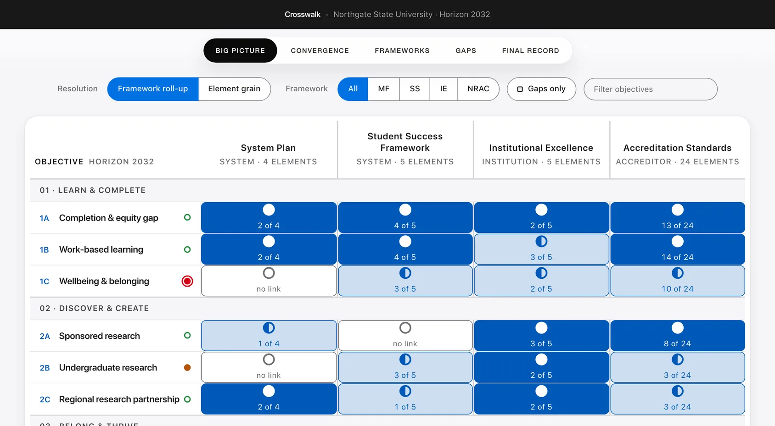
Task: Click half-filled circle in Undergraduate research Accreditation cell
Action: tap(678, 360)
